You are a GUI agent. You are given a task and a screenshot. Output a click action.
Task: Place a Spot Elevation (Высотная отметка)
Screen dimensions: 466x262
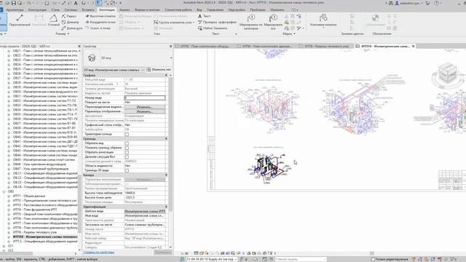(100, 16)
